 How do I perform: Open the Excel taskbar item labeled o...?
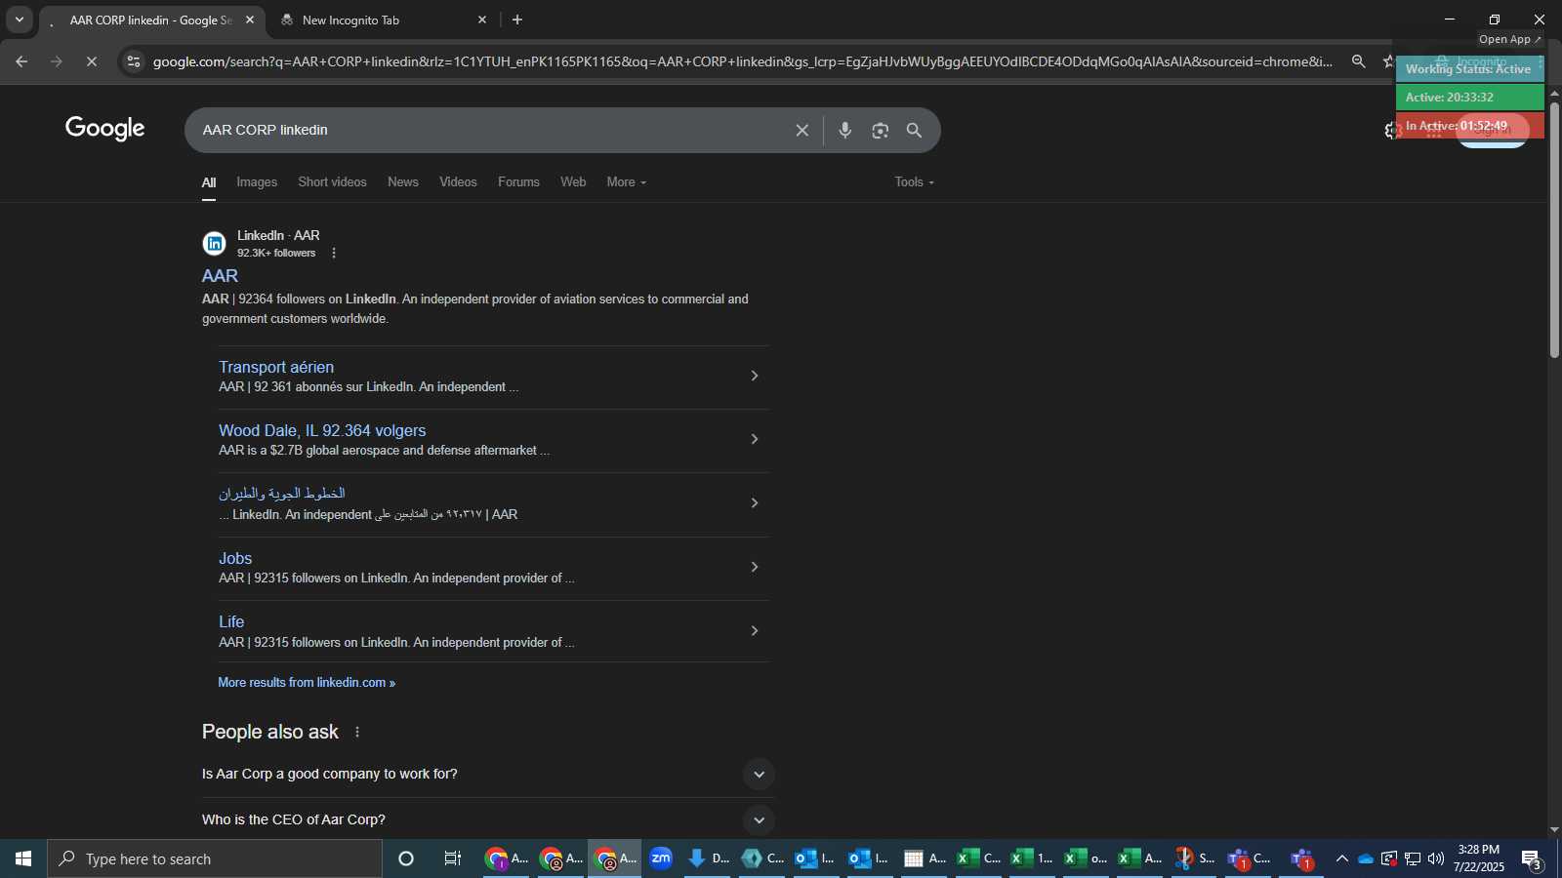(x=1087, y=858)
